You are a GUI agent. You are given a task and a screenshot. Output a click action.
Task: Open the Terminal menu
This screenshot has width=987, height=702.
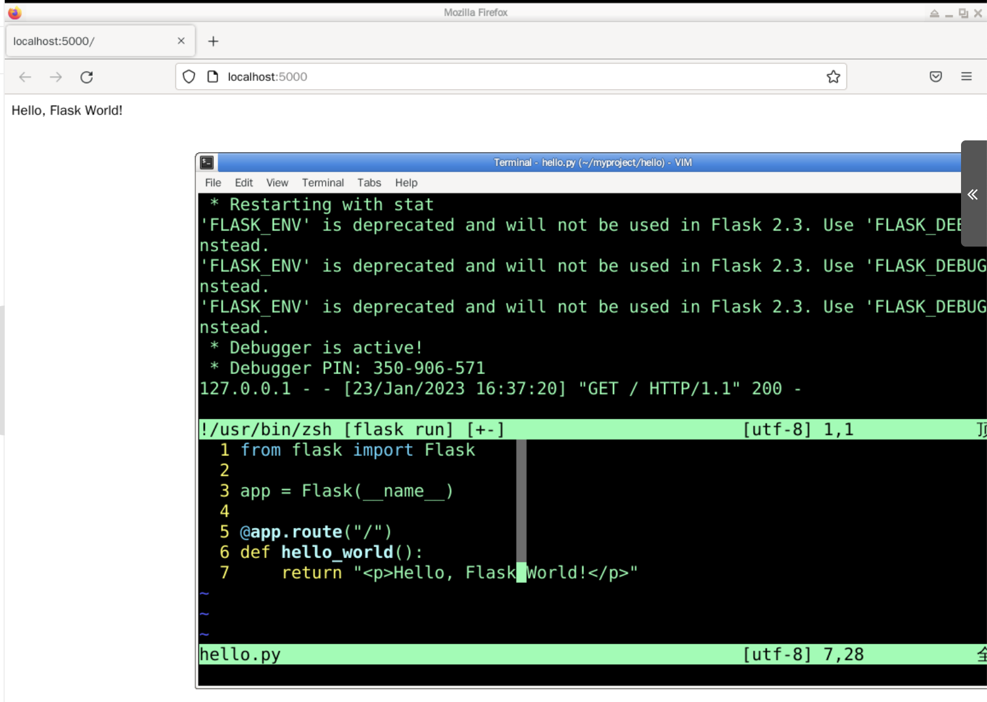323,183
